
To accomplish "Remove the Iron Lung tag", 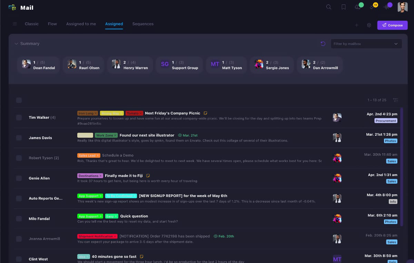I will 96,113.
